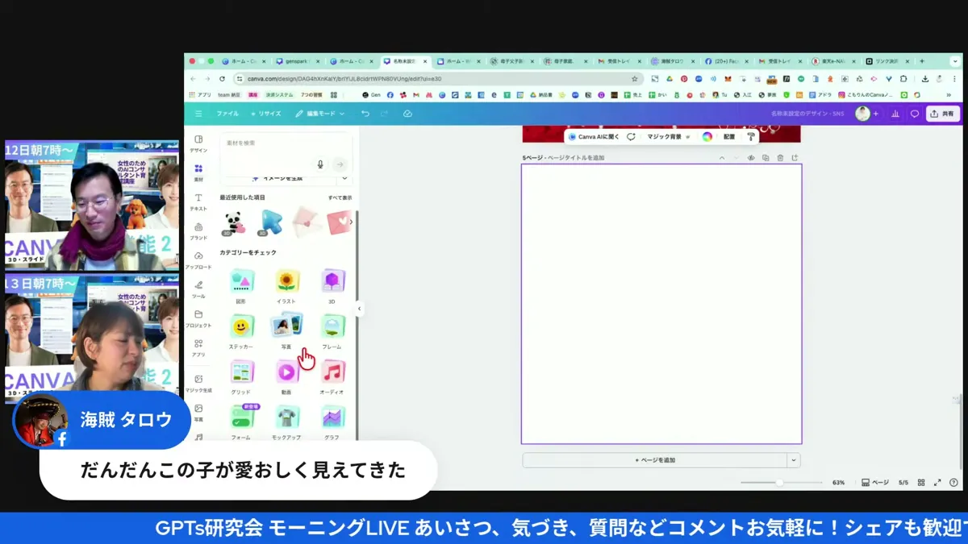Click the cloud save status icon
968x544 pixels.
pyautogui.click(x=407, y=114)
